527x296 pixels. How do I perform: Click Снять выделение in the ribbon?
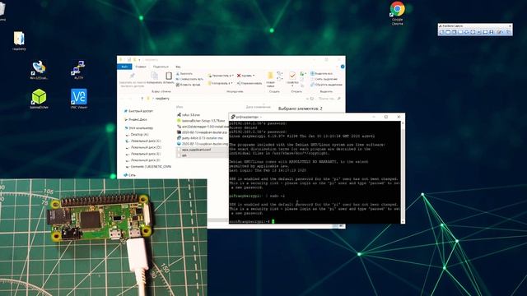tap(324, 79)
